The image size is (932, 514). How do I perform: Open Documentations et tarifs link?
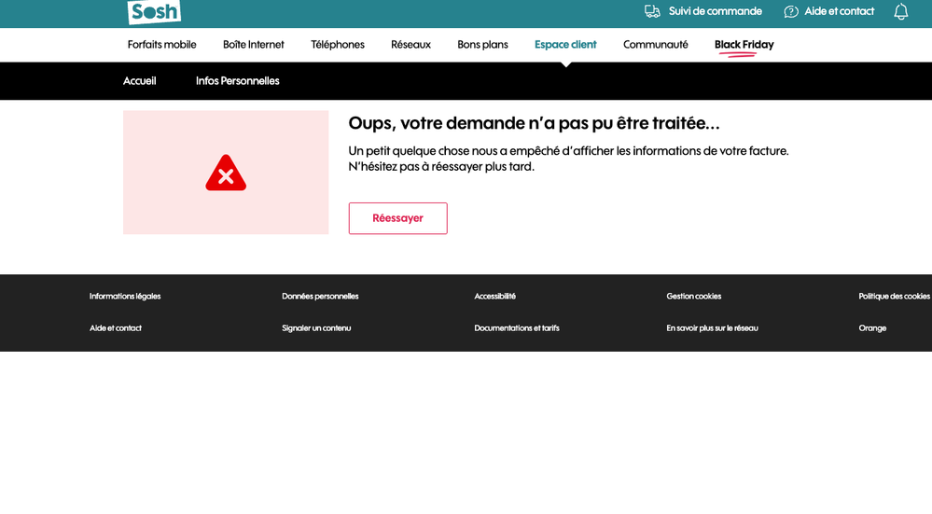[x=516, y=328]
